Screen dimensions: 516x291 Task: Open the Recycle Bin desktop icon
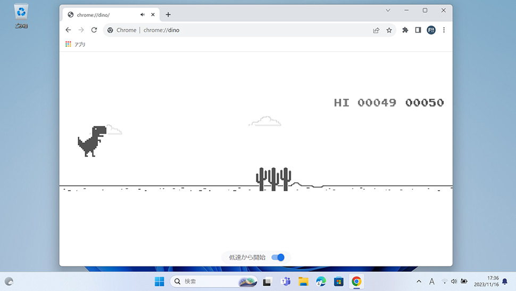pos(21,16)
